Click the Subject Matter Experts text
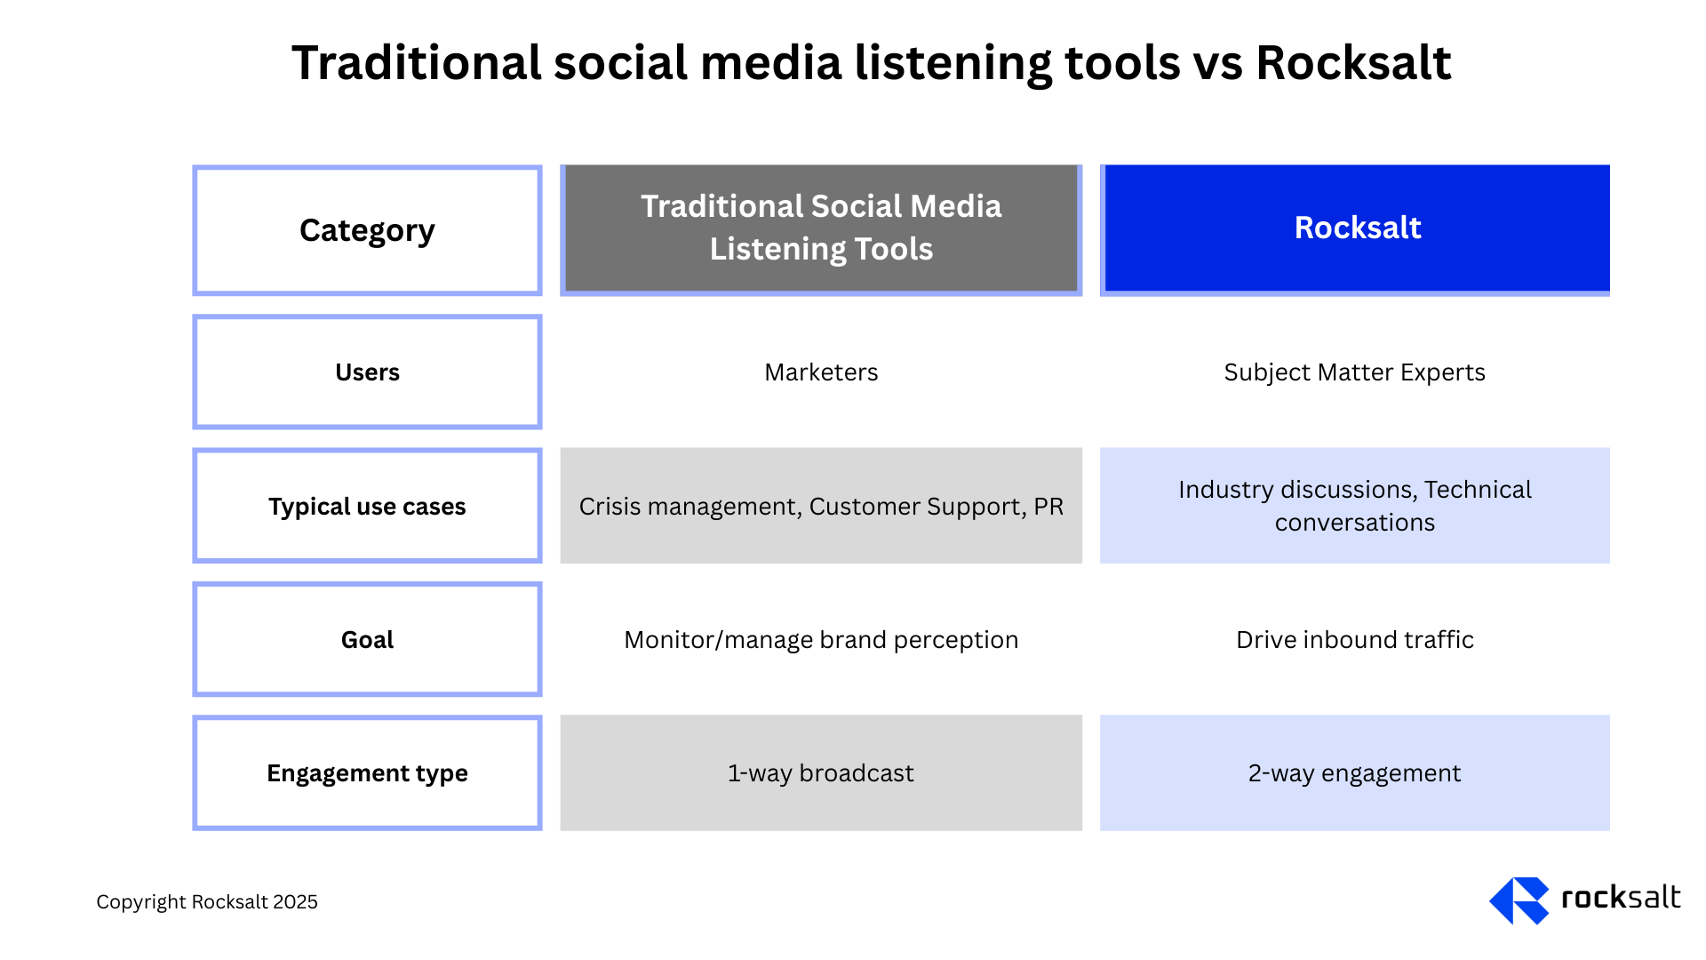Viewport: 1706px width, 960px height. (1354, 372)
